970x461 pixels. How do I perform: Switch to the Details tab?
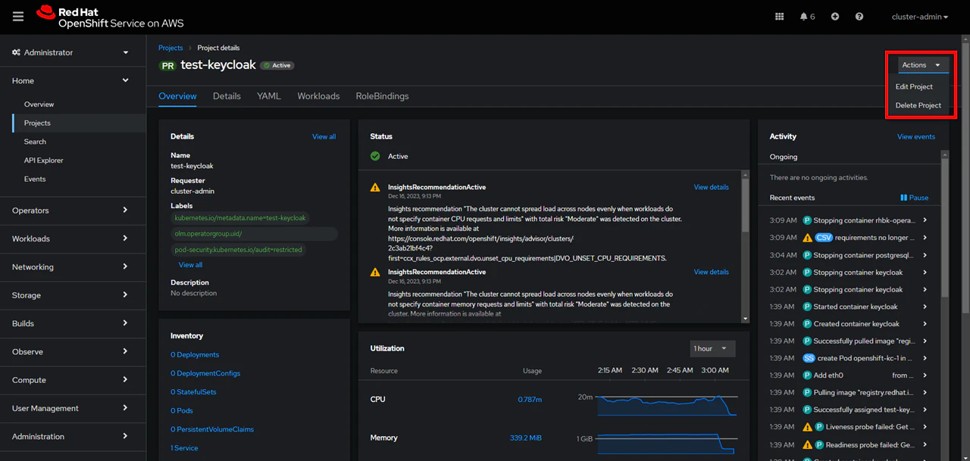click(227, 96)
